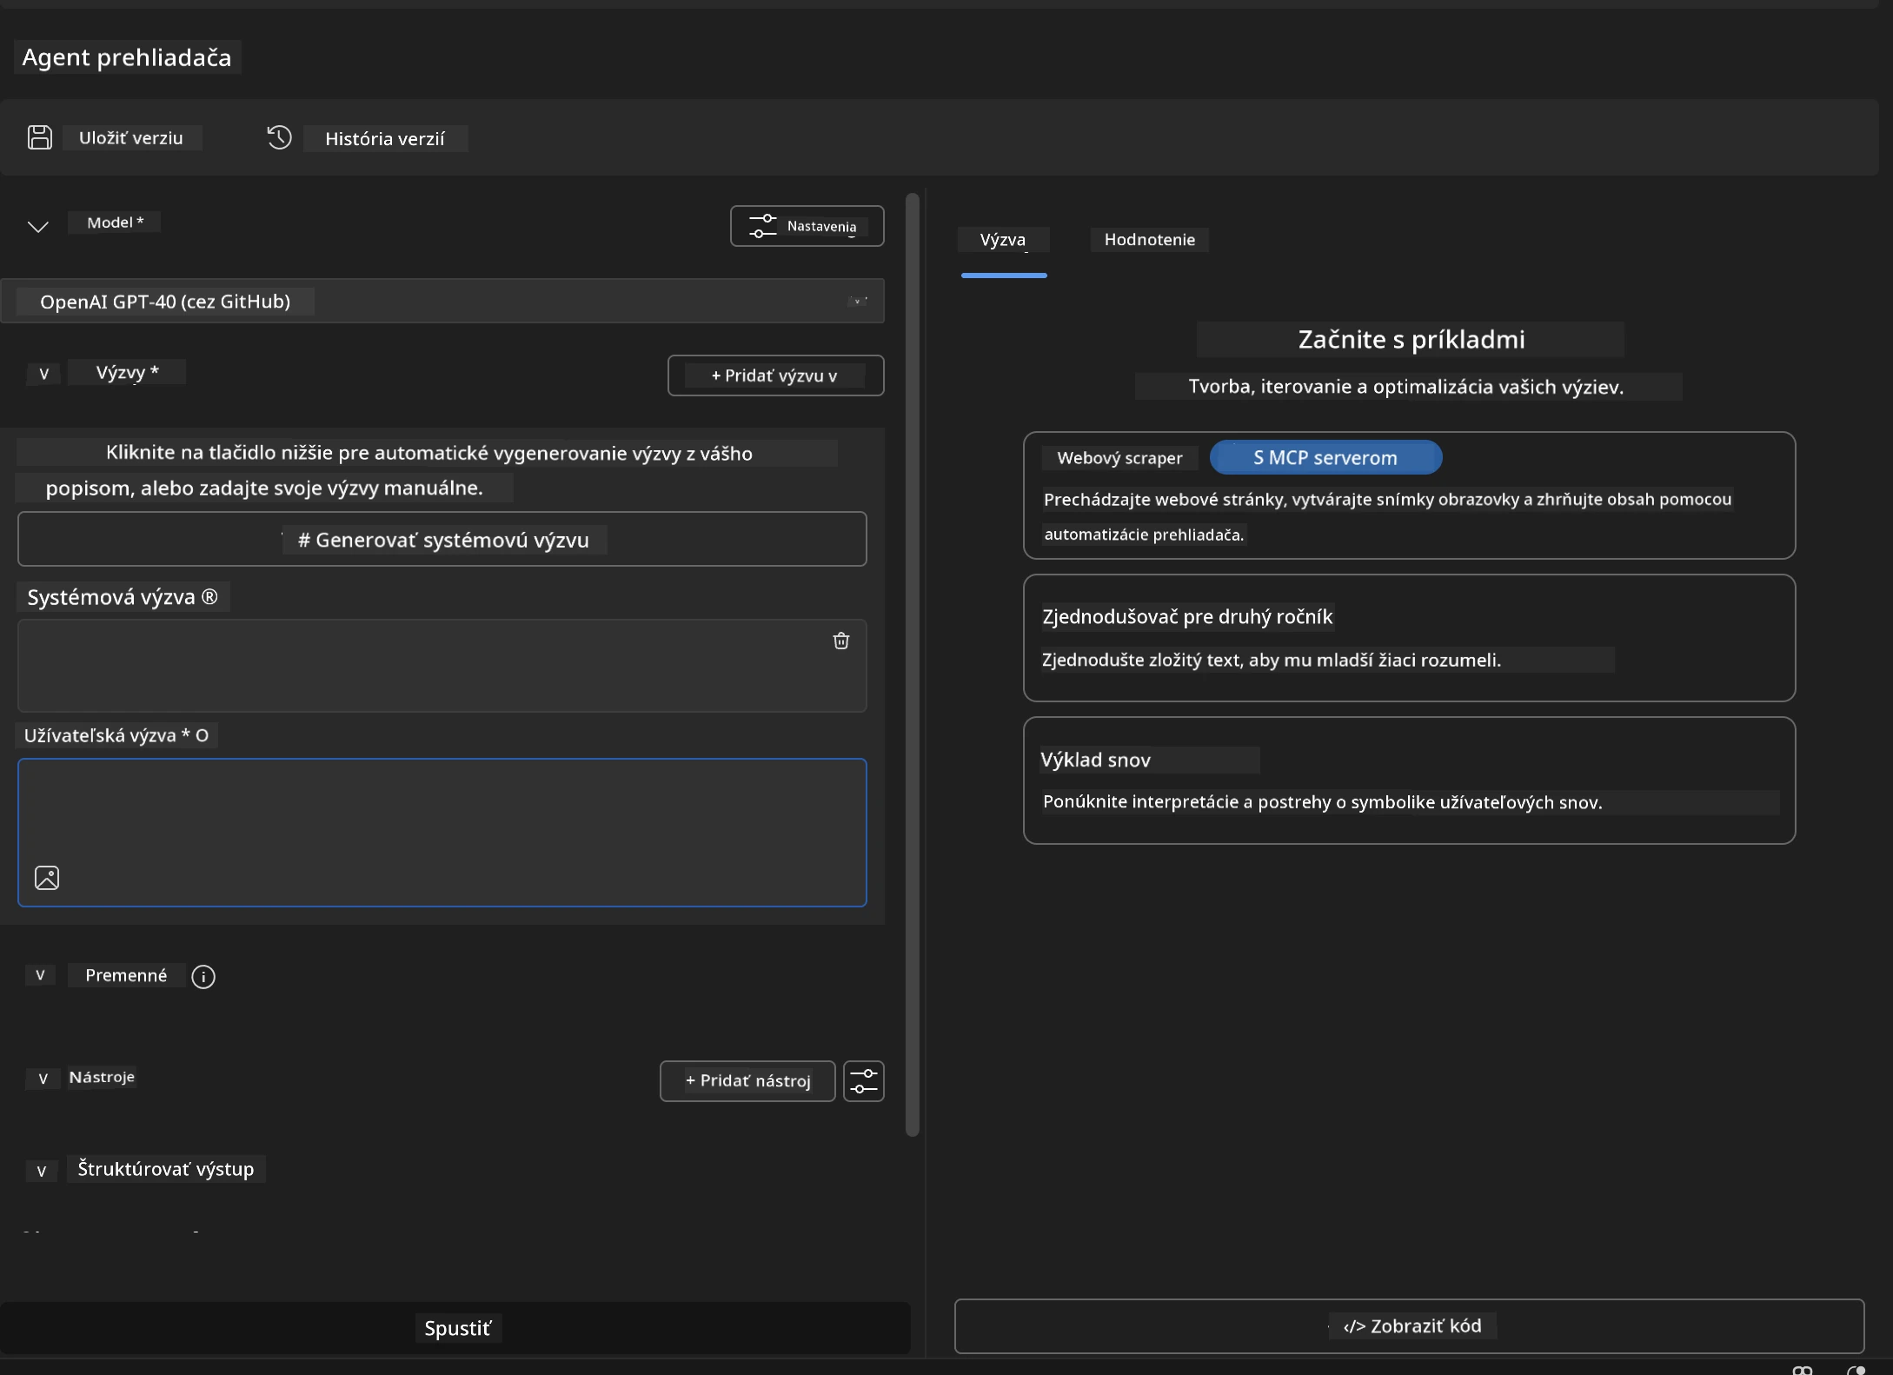Open Nastavenia model settings
Viewport: 1893px width, 1375px height.
click(x=807, y=226)
